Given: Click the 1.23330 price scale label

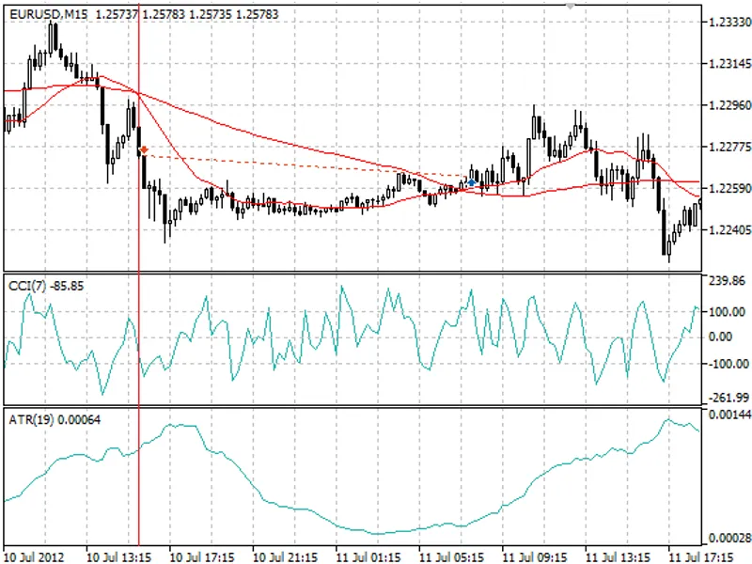Looking at the screenshot, I should pyautogui.click(x=729, y=22).
